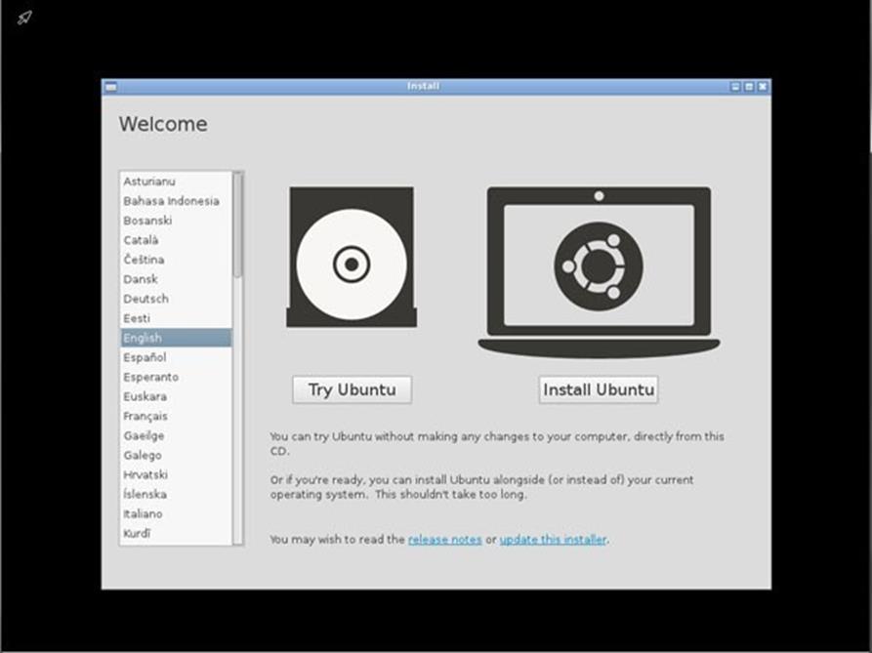Pick Eesti from the list
The image size is (872, 653).
[x=176, y=318]
